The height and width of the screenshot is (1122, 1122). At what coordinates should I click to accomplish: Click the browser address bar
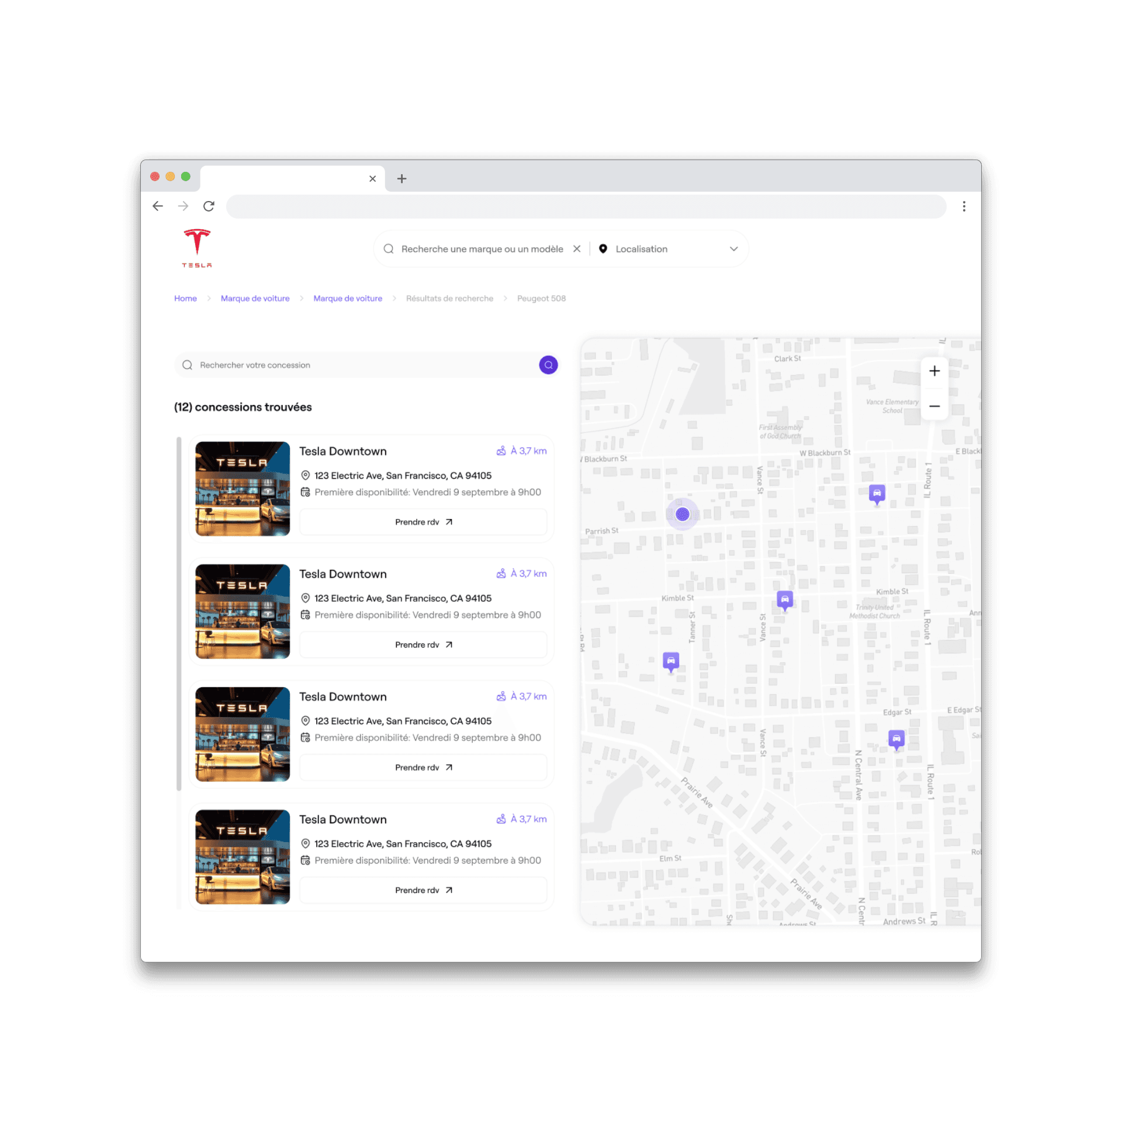click(x=586, y=206)
